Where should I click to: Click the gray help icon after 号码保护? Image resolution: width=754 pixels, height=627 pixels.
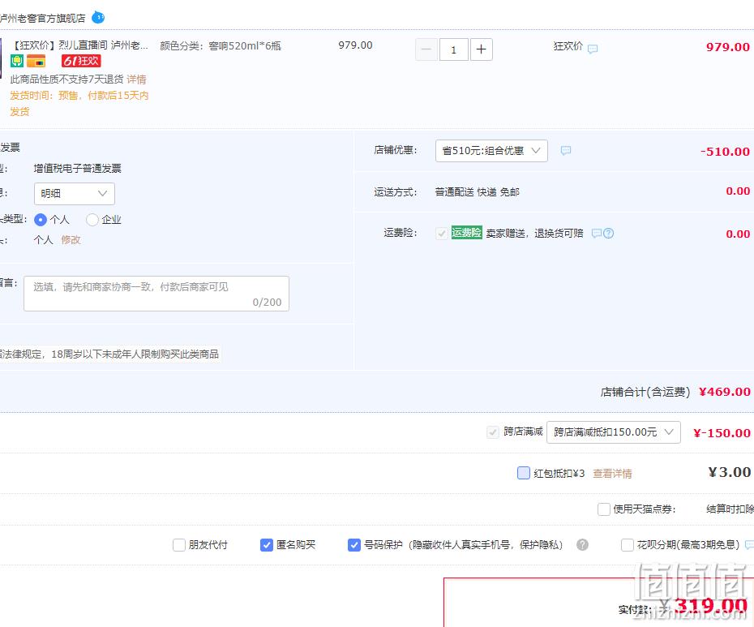[x=582, y=545]
